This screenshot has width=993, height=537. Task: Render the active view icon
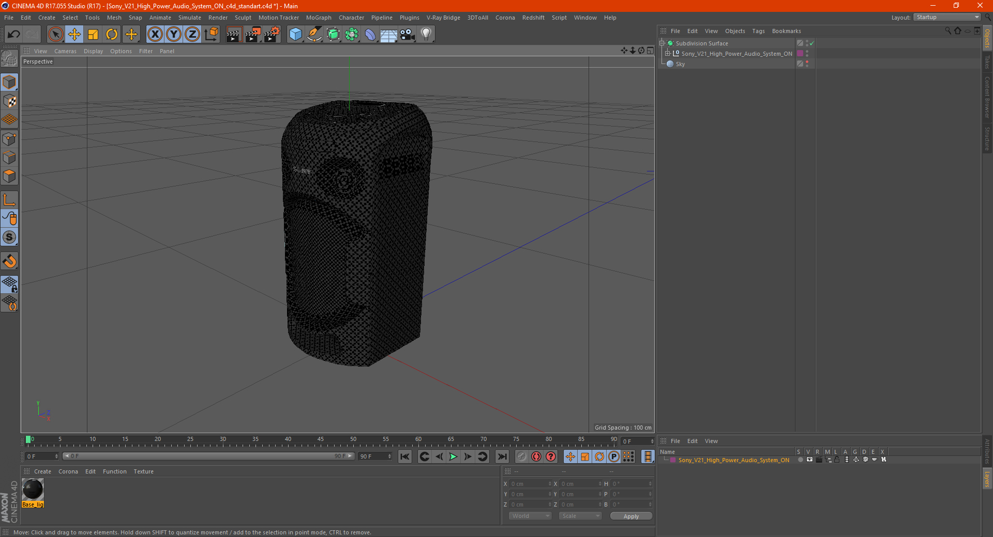click(234, 35)
